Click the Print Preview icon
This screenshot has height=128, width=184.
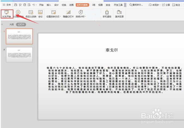(29, 5)
